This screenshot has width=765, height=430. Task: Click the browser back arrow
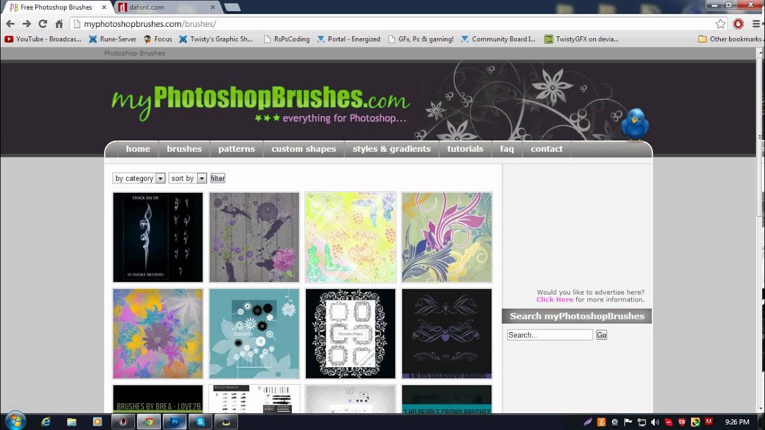pos(10,24)
